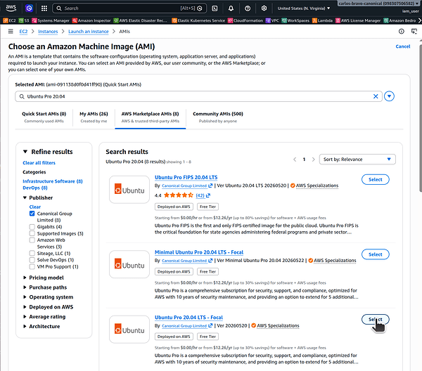Open the info panel icon at top right

402,32
